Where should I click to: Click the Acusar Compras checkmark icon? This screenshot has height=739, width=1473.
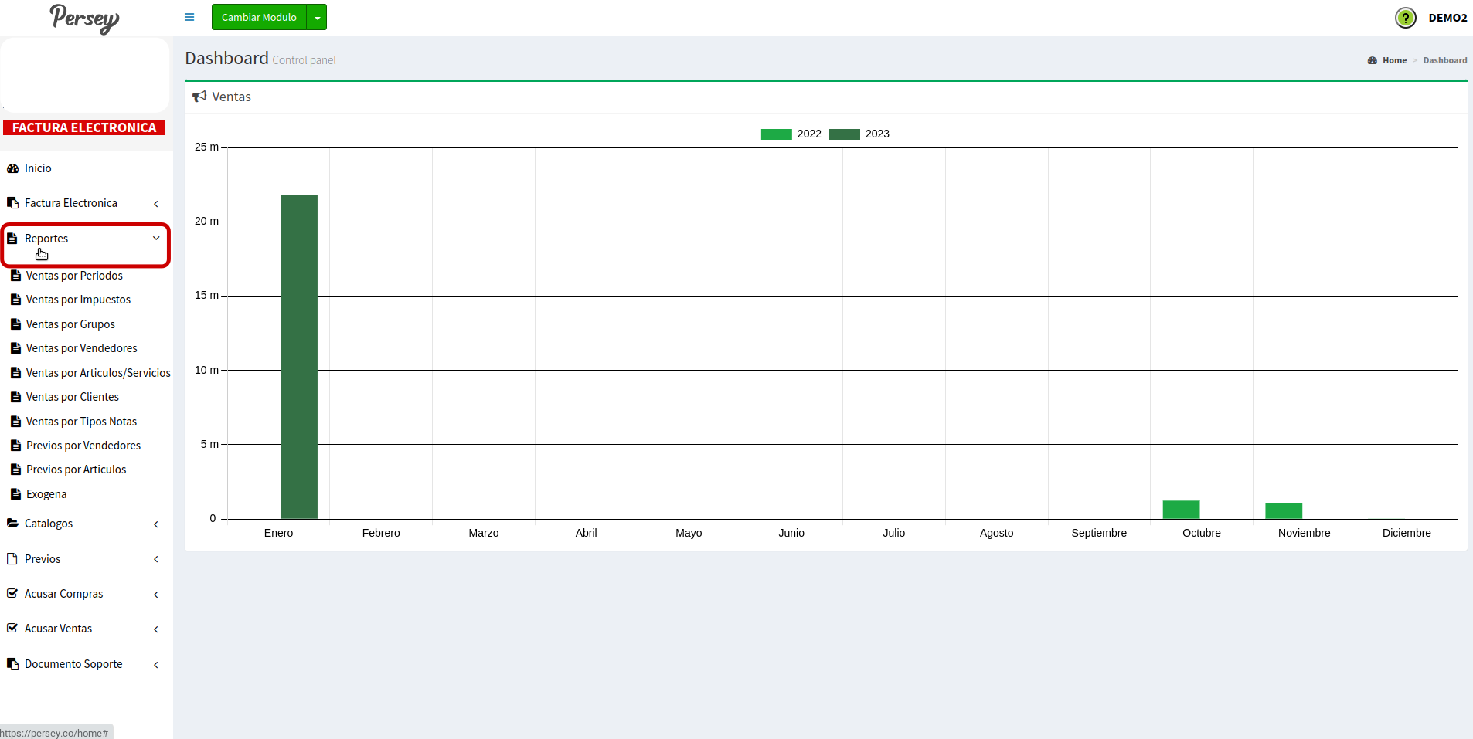[12, 594]
